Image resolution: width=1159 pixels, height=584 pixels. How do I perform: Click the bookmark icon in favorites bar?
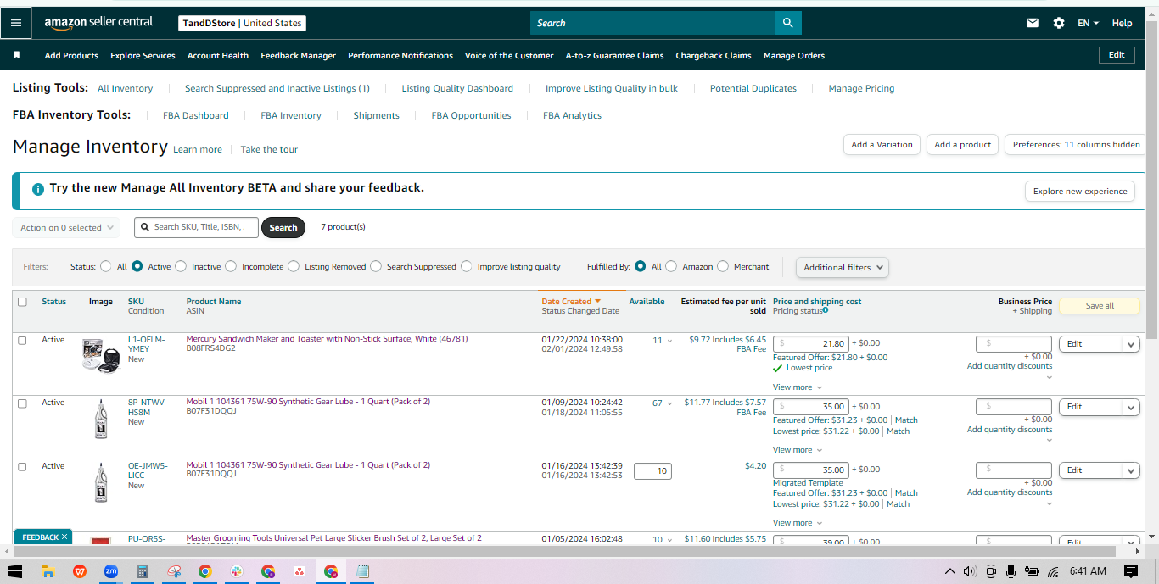pos(16,55)
